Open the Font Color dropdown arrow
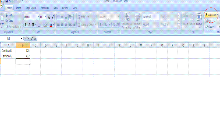Viewport: 220px width, 121px height. click(x=54, y=25)
